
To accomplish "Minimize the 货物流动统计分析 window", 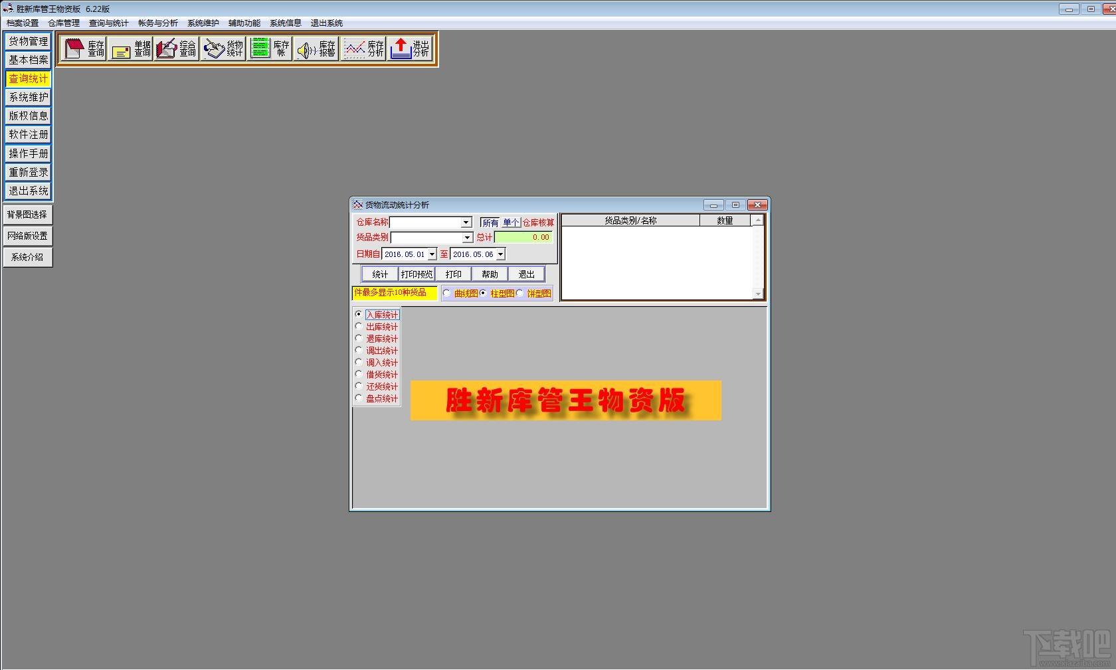I will 713,205.
